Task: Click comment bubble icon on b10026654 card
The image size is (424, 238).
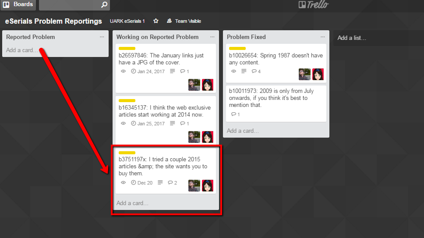Action: [254, 71]
